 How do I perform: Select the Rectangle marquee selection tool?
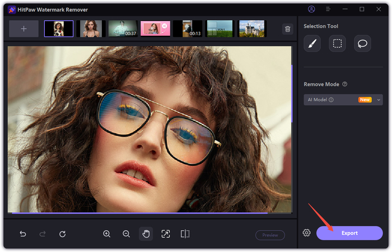(337, 44)
